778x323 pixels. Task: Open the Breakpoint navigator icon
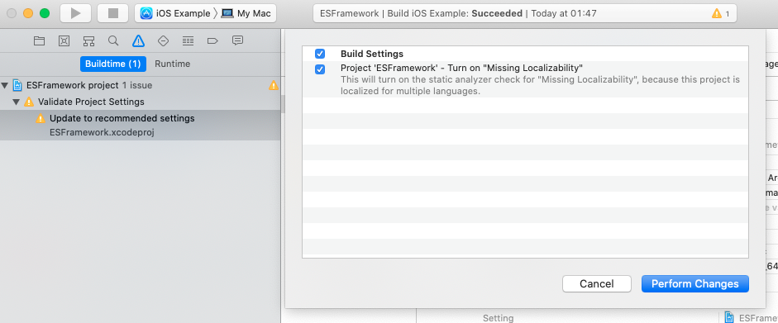(212, 41)
